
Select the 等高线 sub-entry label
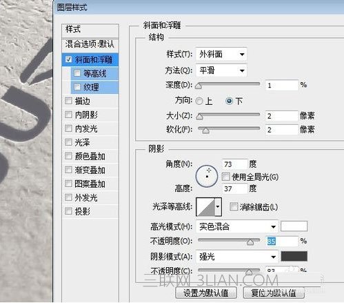tap(94, 73)
